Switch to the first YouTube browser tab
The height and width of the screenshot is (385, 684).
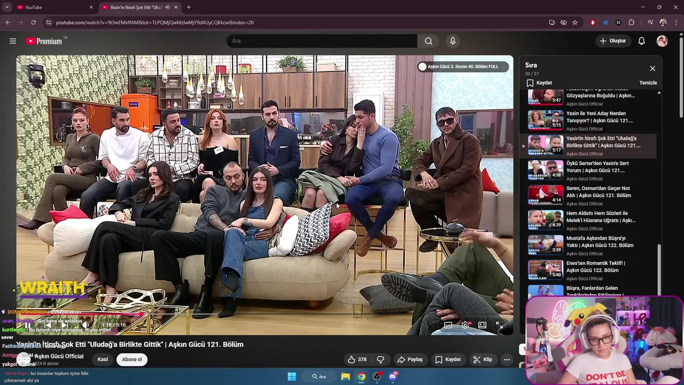point(53,7)
